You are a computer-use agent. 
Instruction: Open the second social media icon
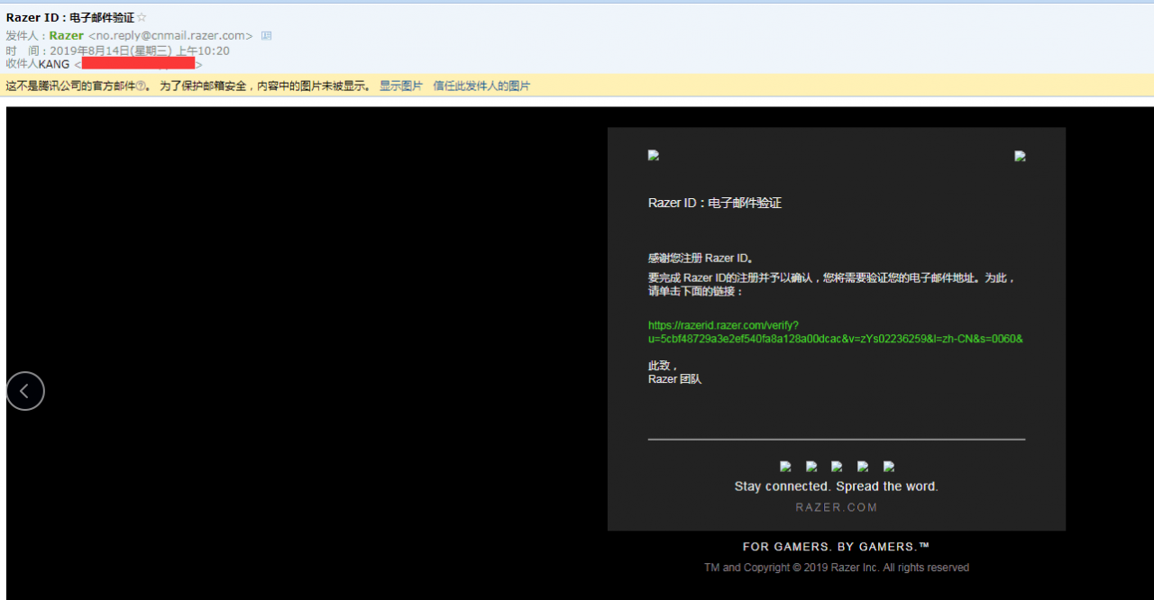point(811,467)
